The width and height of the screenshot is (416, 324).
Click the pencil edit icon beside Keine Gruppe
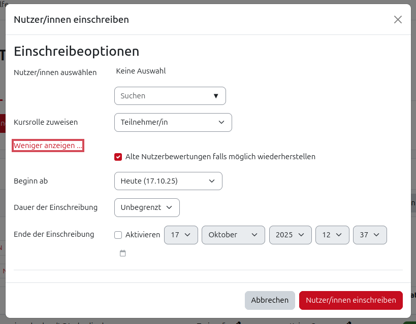(x=349, y=322)
